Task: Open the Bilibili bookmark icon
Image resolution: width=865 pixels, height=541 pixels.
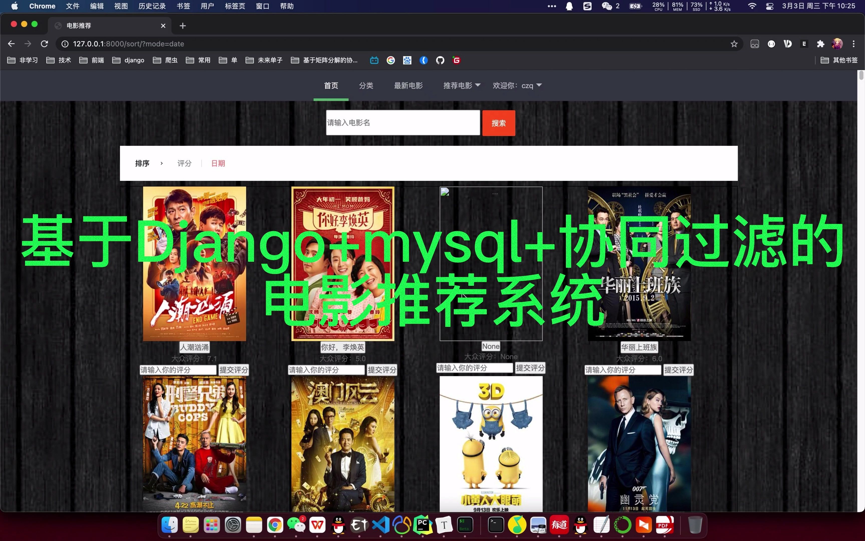Action: pos(374,60)
